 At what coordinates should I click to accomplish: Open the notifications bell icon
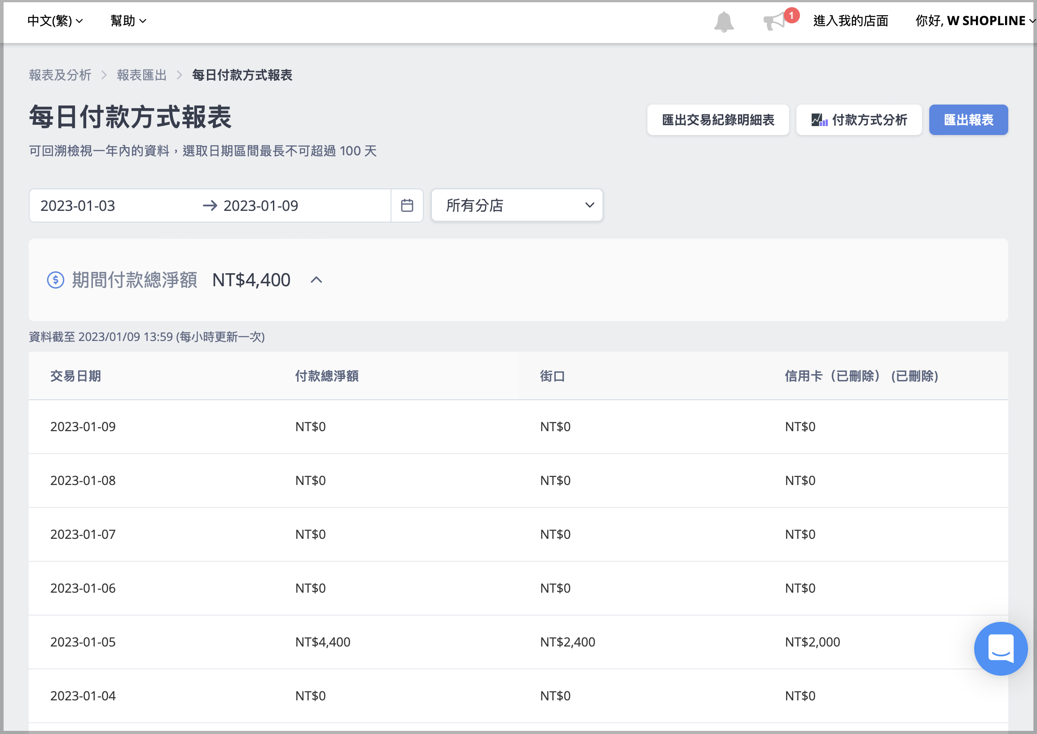coord(724,21)
